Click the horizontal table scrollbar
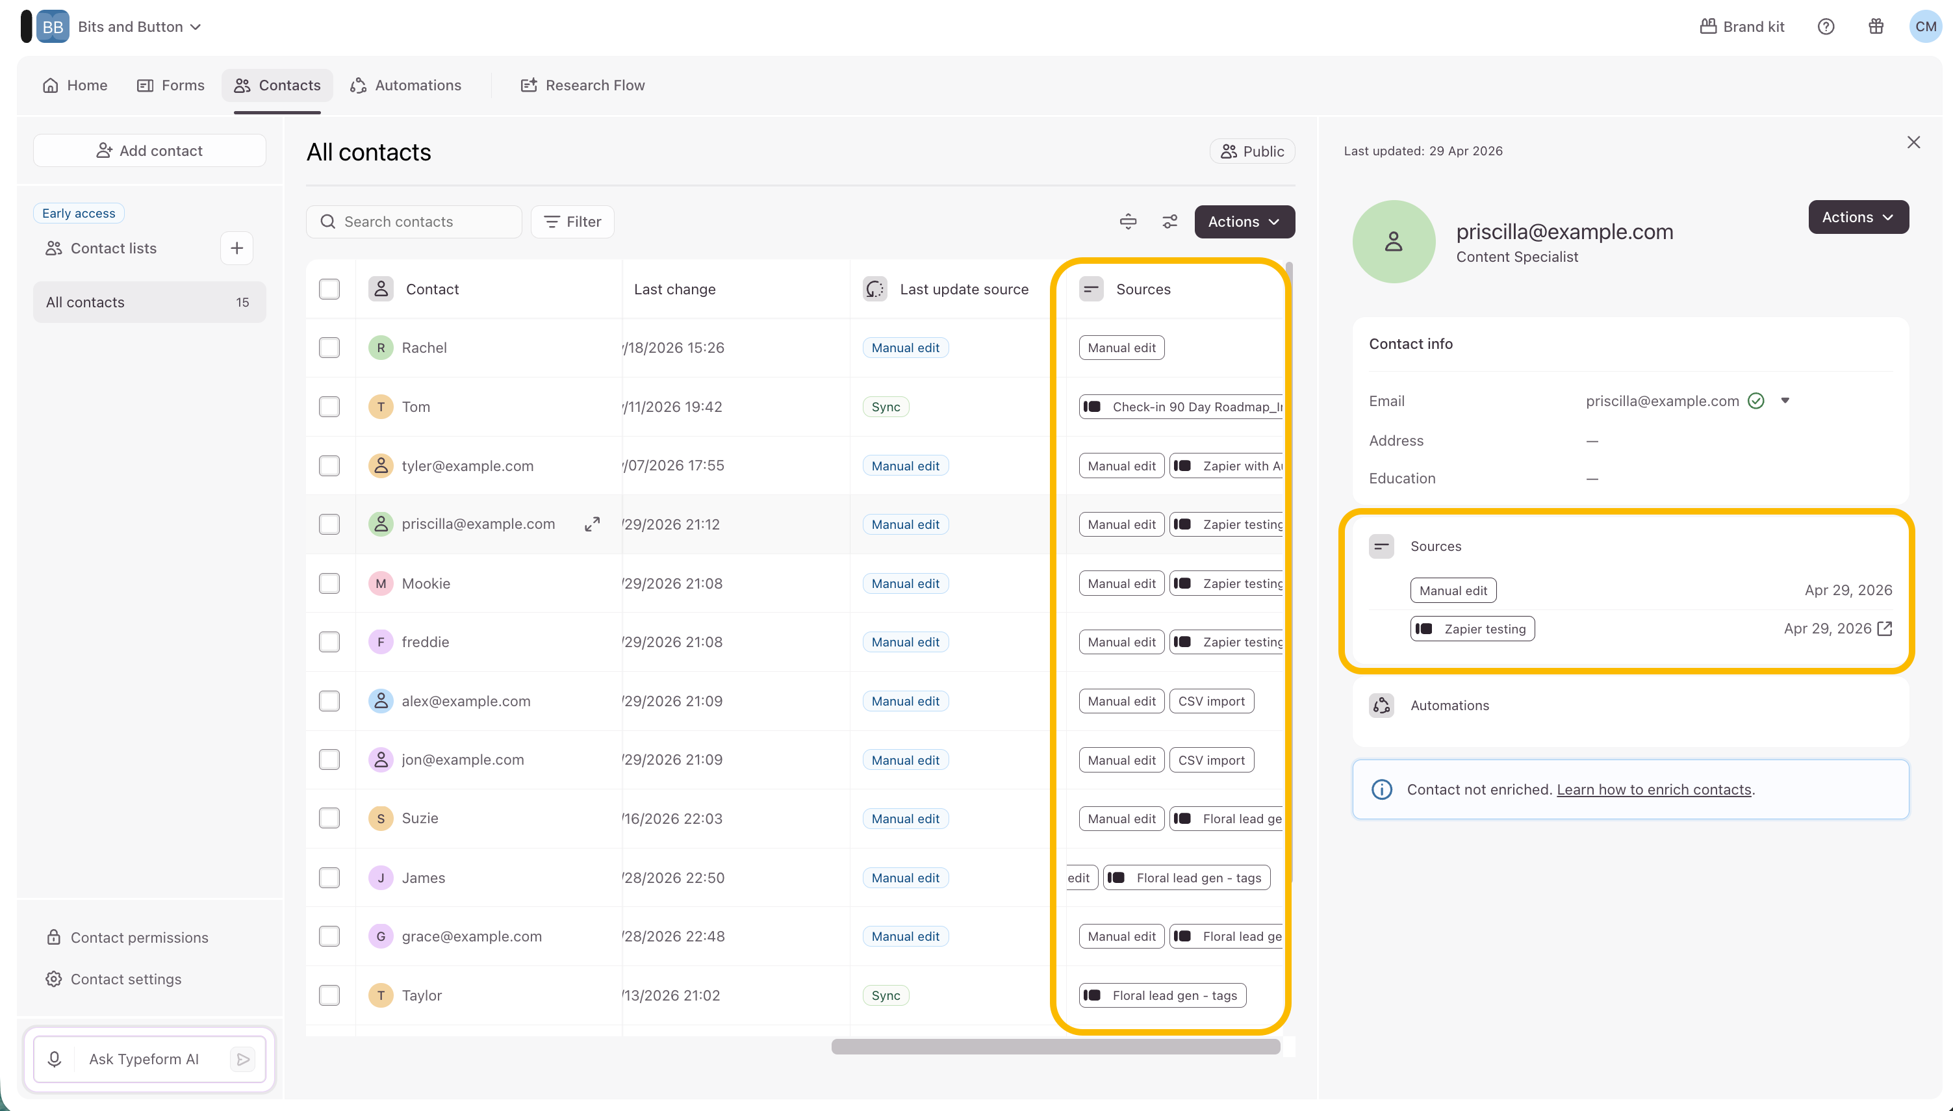The image size is (1953, 1111). coord(1056,1047)
